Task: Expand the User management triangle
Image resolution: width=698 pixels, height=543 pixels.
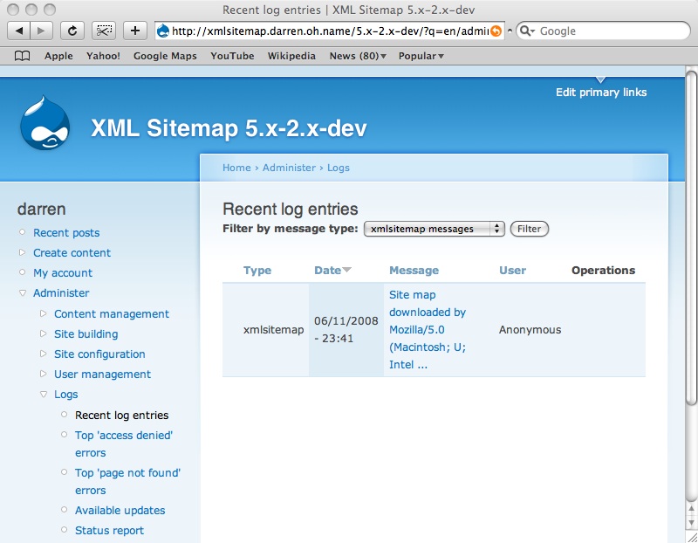Action: click(x=43, y=374)
